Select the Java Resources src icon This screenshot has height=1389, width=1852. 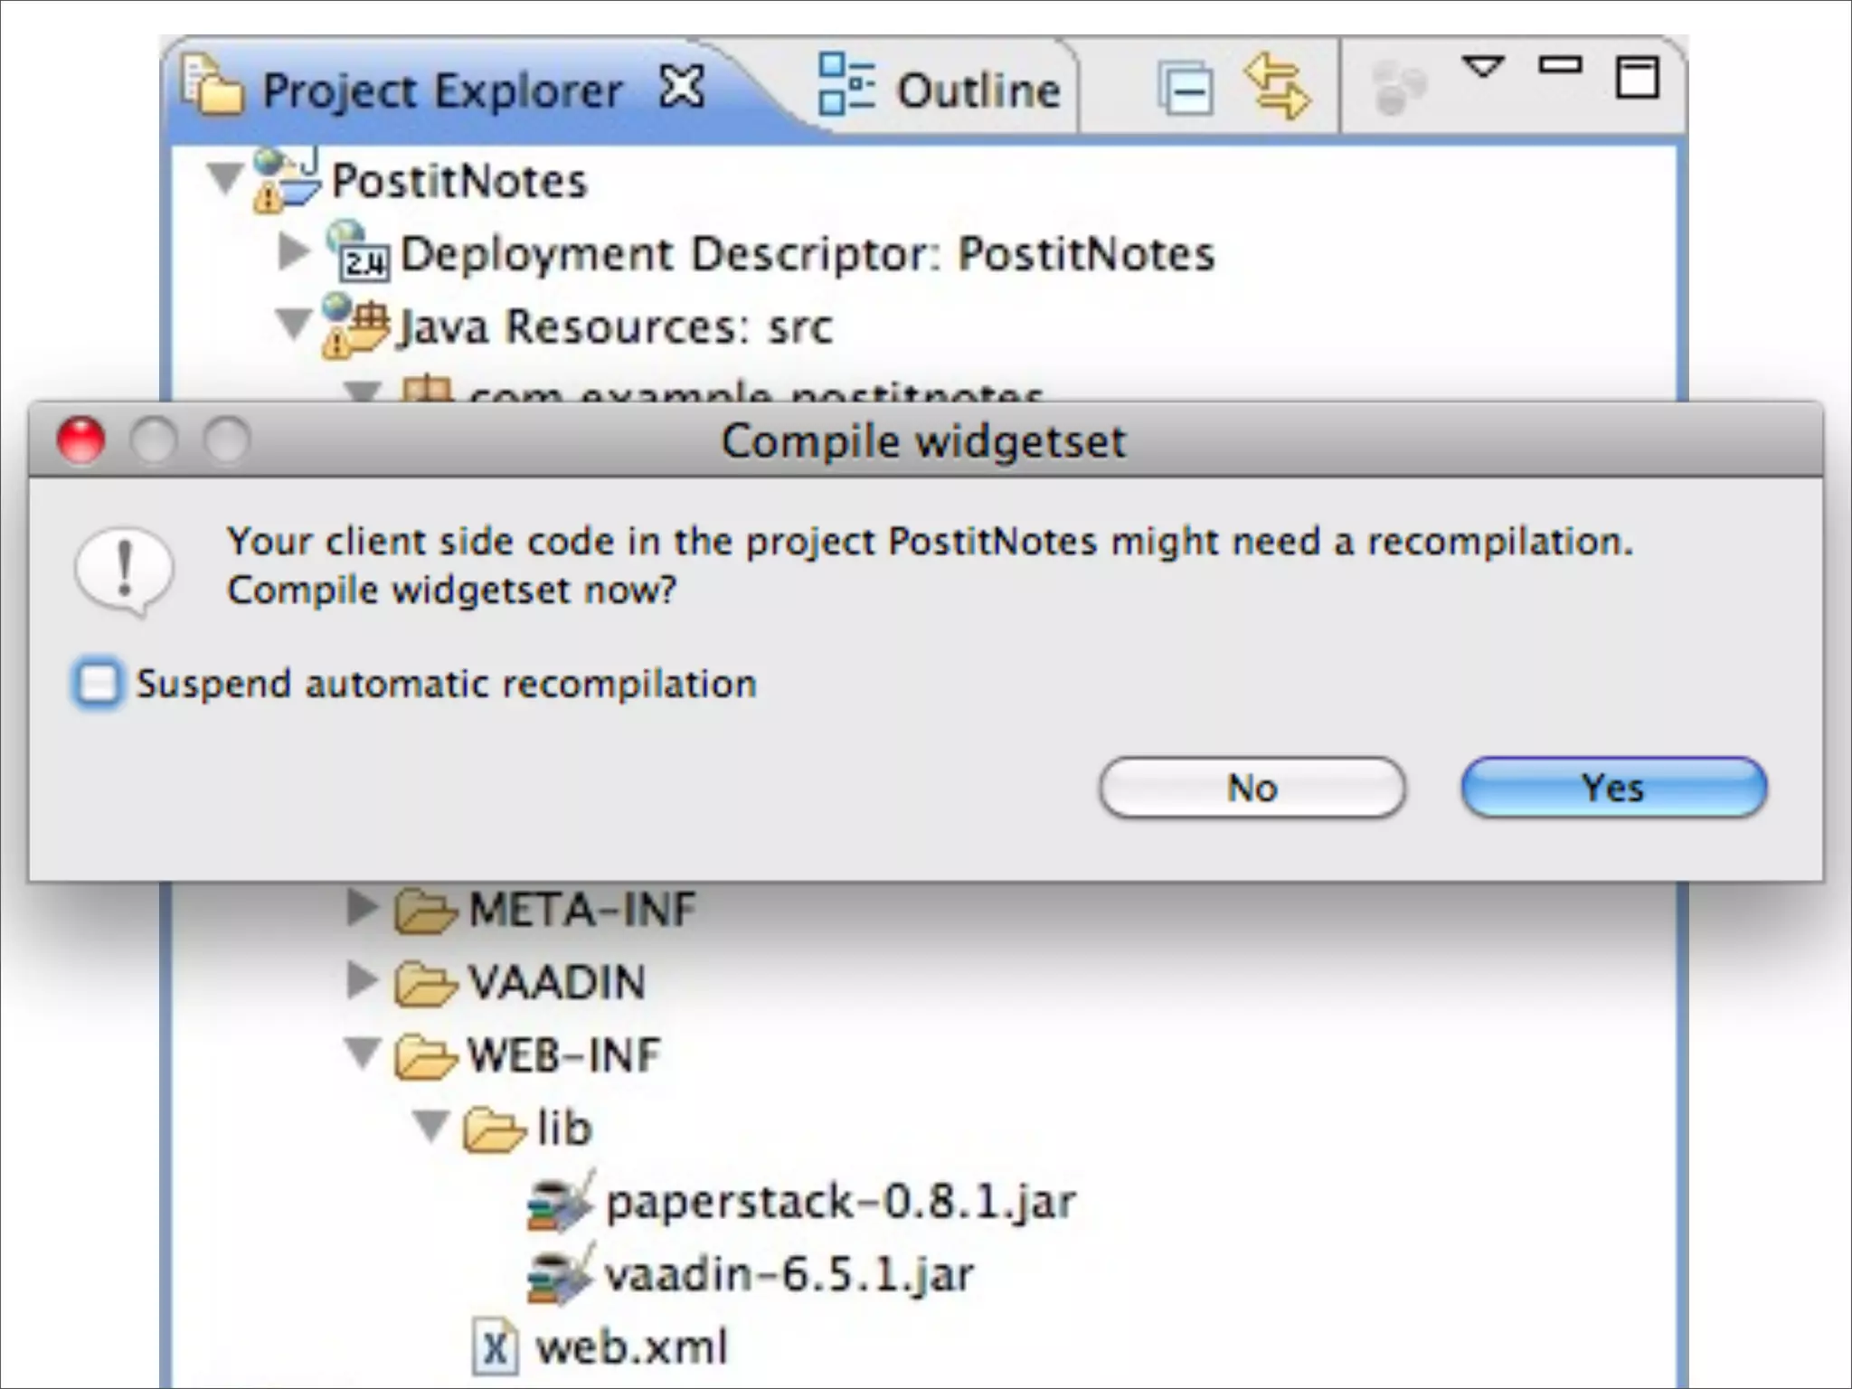355,326
